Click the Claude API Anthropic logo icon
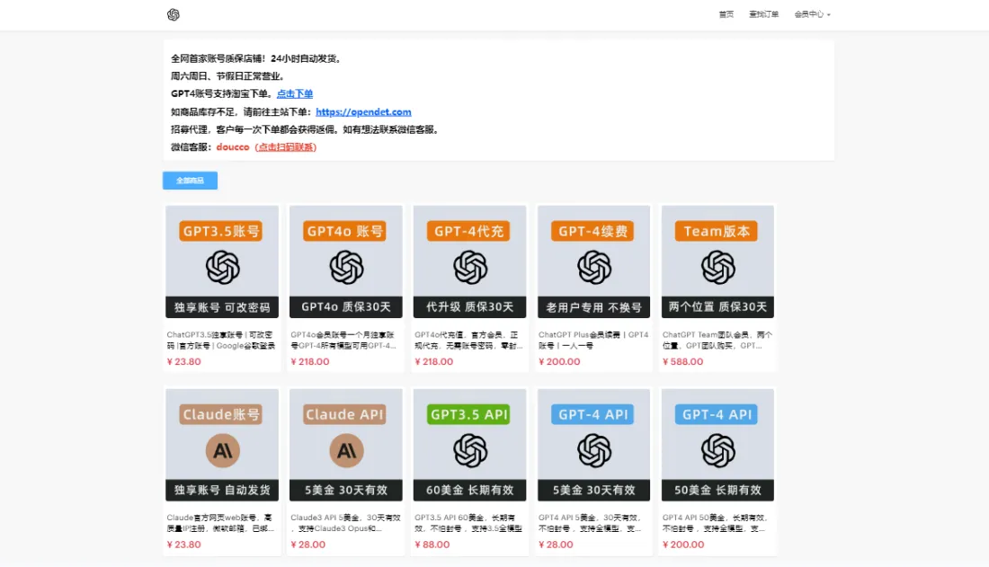Viewport: 989px width, 567px height. (x=346, y=450)
